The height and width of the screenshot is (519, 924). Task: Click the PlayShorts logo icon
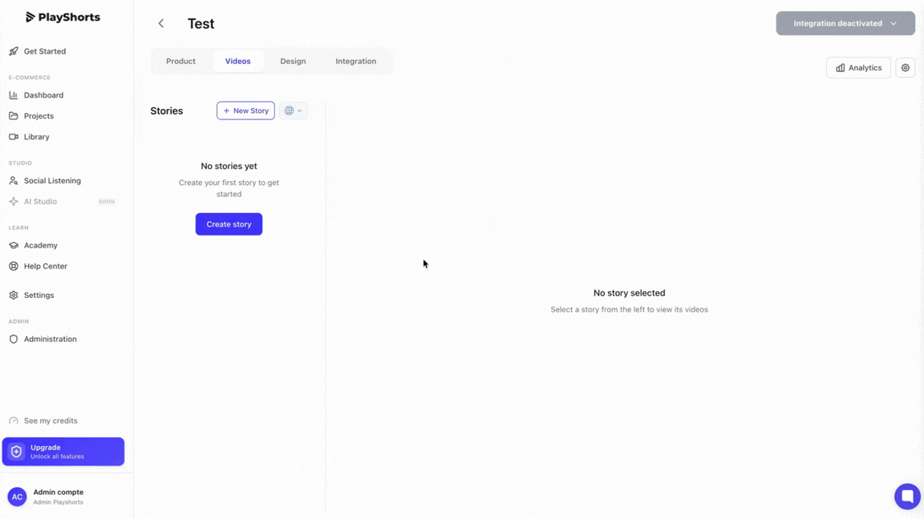pos(30,17)
